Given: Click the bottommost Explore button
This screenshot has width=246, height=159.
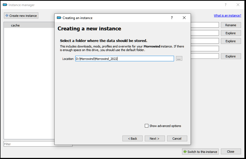Looking at the screenshot, I should (231, 56).
